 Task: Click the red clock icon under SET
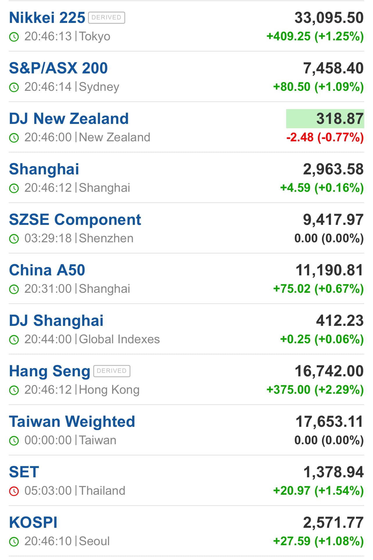[14, 491]
